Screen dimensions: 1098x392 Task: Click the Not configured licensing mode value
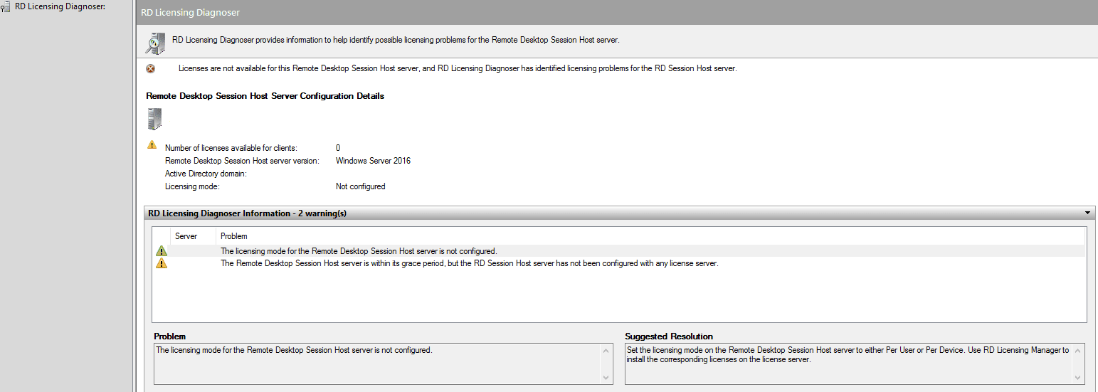click(x=360, y=186)
